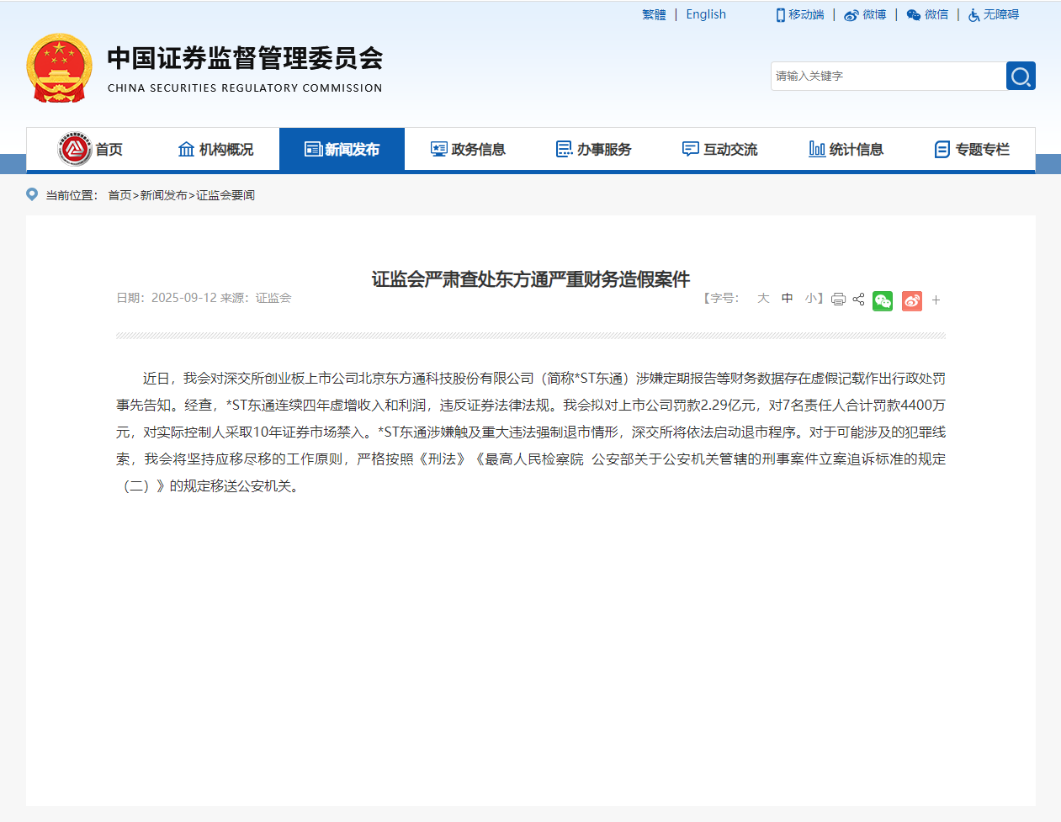Open the 机构概况 navigation tab
1061x822 pixels.
216,149
